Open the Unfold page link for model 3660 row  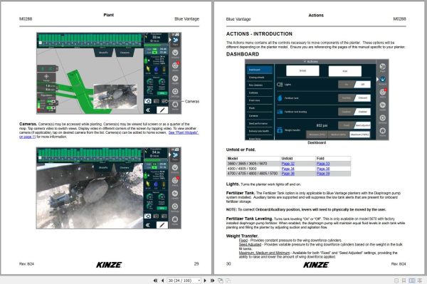pyautogui.click(x=288, y=164)
